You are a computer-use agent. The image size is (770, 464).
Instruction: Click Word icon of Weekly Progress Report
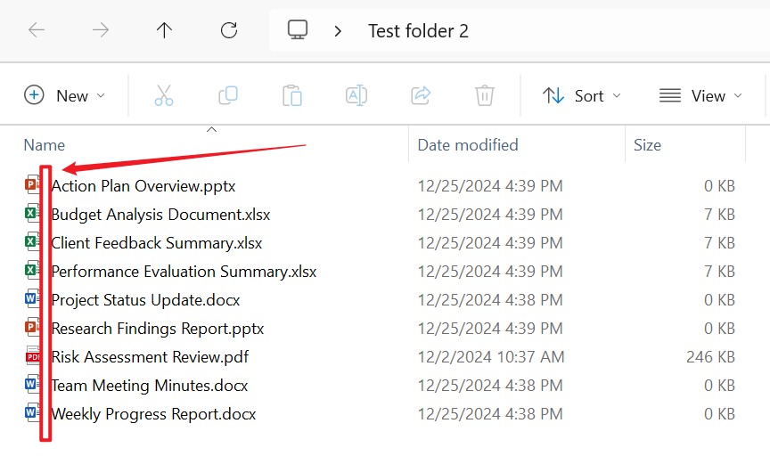point(32,412)
